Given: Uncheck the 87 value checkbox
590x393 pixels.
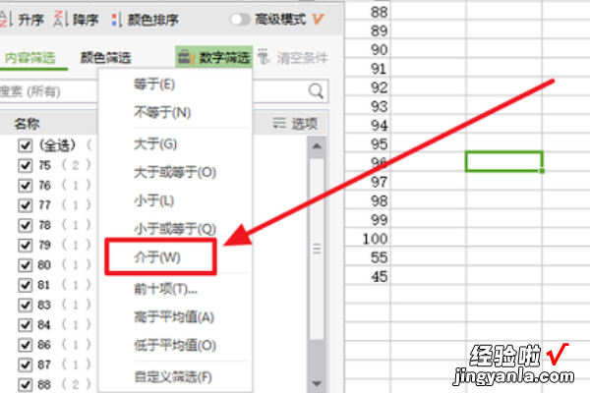Looking at the screenshot, I should tap(26, 365).
